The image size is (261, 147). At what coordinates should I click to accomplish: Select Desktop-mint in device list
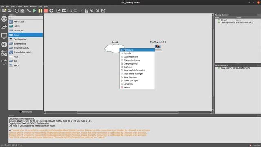[x=25, y=39]
